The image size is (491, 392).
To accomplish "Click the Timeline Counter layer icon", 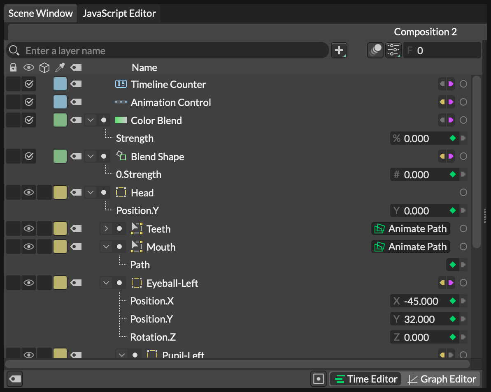I will coord(121,84).
